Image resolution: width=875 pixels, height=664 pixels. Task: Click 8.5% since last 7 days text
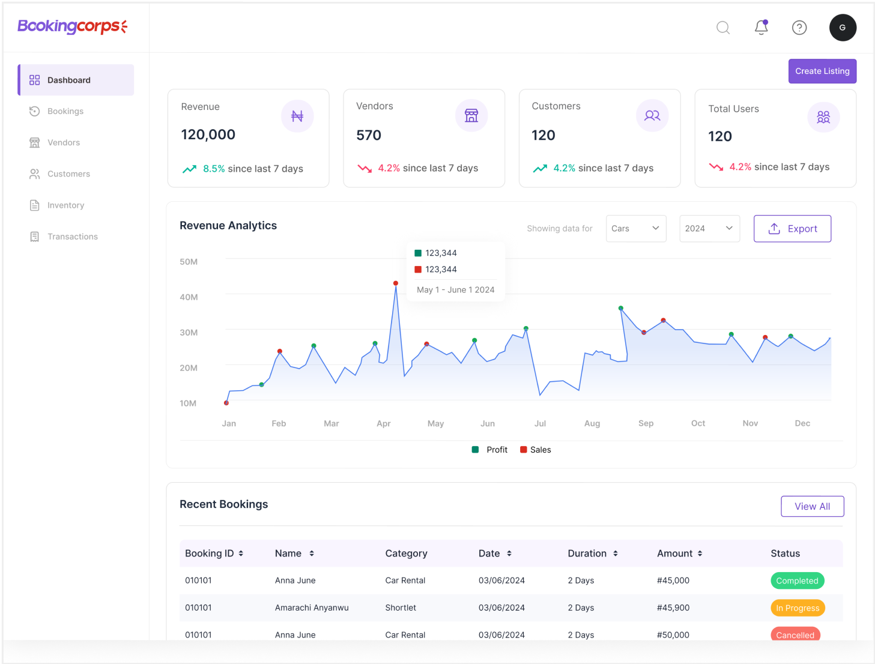pyautogui.click(x=253, y=169)
